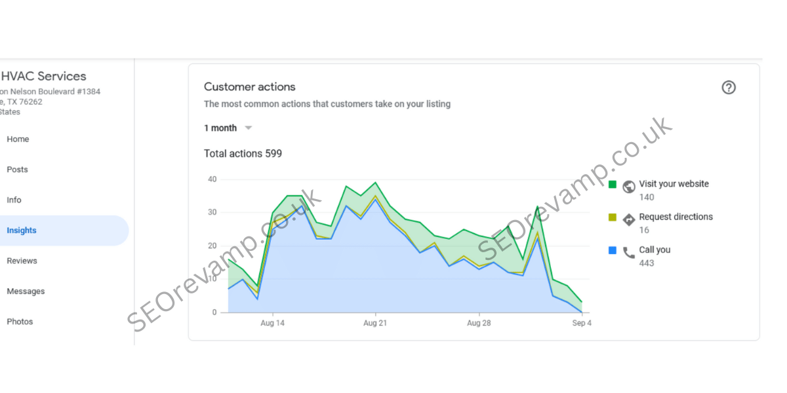The width and height of the screenshot is (787, 393).
Task: Click the Aug 21 marker on chart axis
Action: click(374, 323)
